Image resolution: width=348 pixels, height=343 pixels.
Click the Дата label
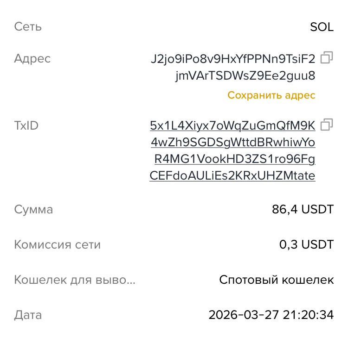pyautogui.click(x=28, y=315)
